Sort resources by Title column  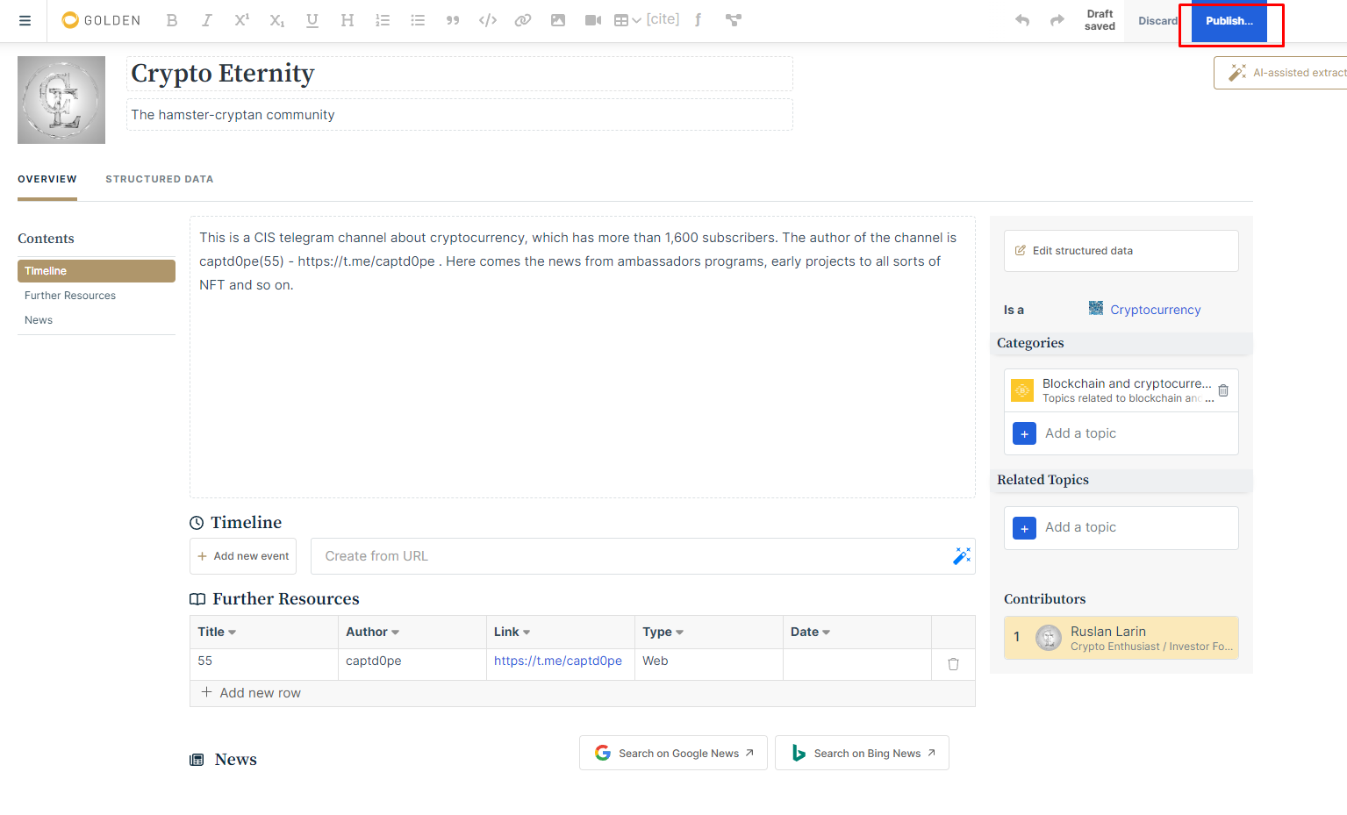point(217,632)
